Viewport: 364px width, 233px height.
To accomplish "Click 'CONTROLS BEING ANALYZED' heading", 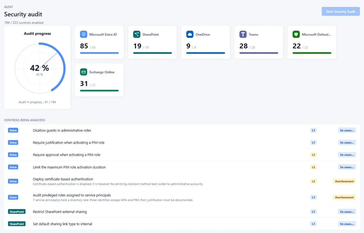I will (25, 120).
